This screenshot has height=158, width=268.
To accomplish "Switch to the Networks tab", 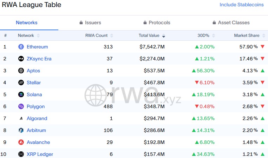I will (x=27, y=22).
